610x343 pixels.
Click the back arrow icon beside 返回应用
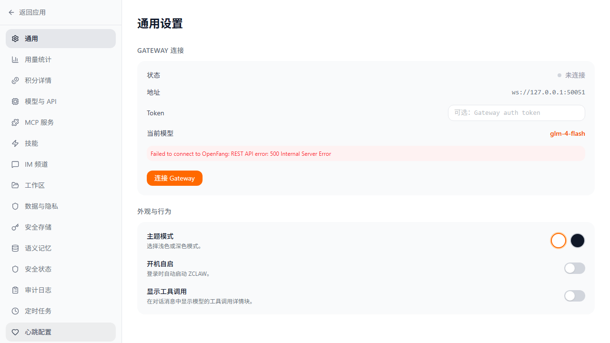point(11,12)
